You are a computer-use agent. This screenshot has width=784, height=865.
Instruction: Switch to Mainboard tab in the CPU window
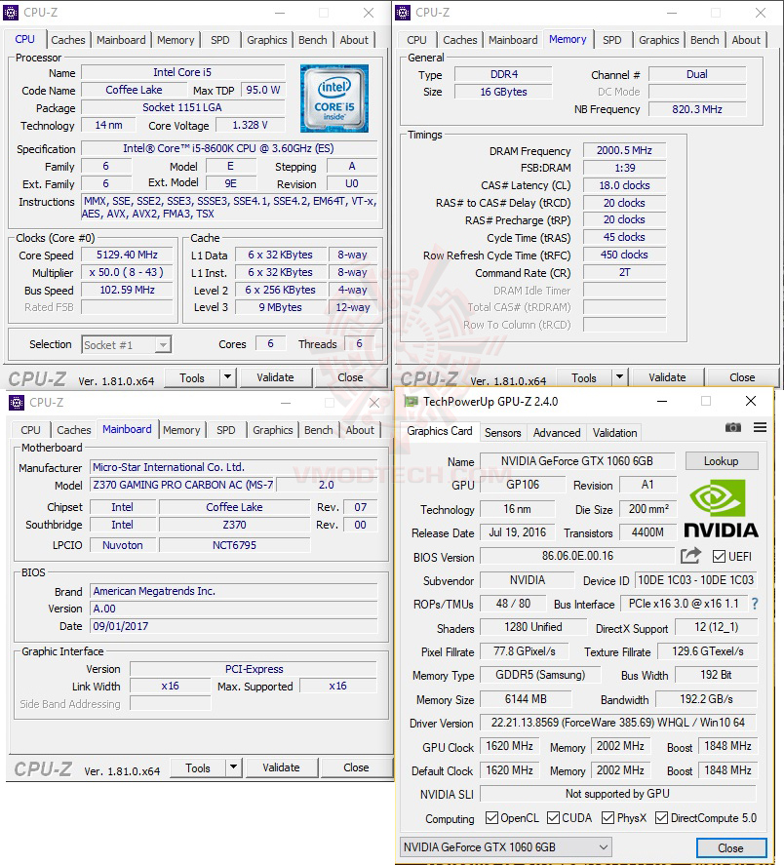[121, 40]
